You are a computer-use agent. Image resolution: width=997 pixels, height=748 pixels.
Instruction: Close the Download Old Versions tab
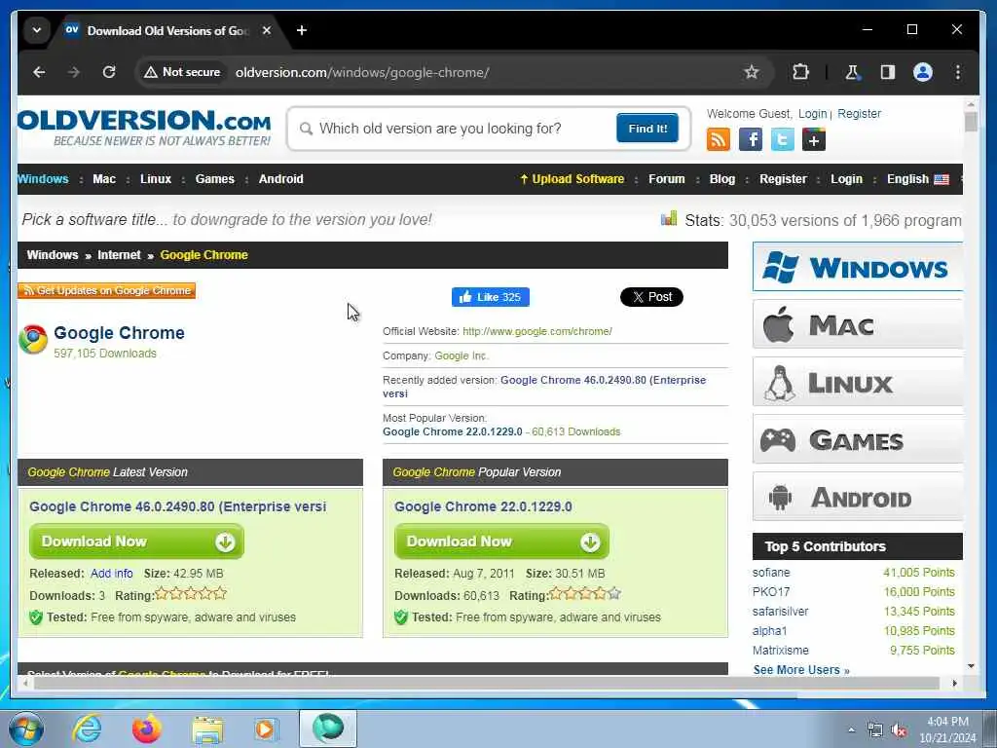pos(267,30)
